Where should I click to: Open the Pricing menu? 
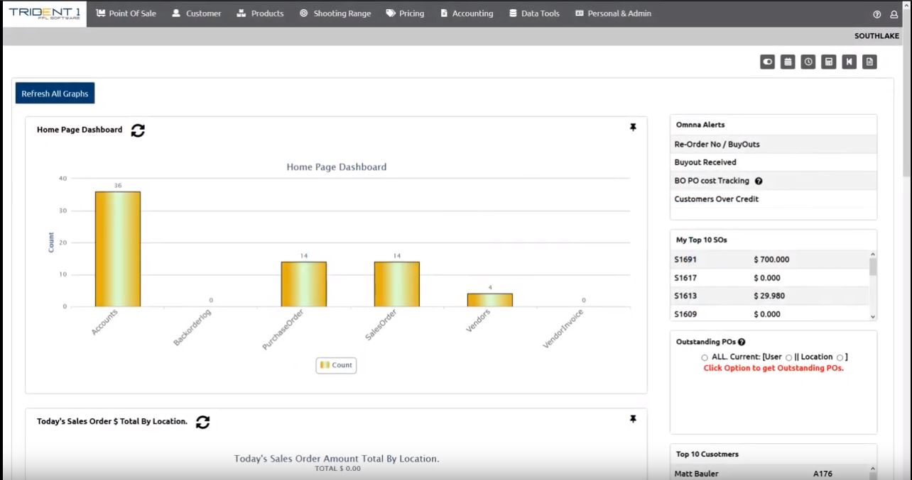pyautogui.click(x=405, y=13)
